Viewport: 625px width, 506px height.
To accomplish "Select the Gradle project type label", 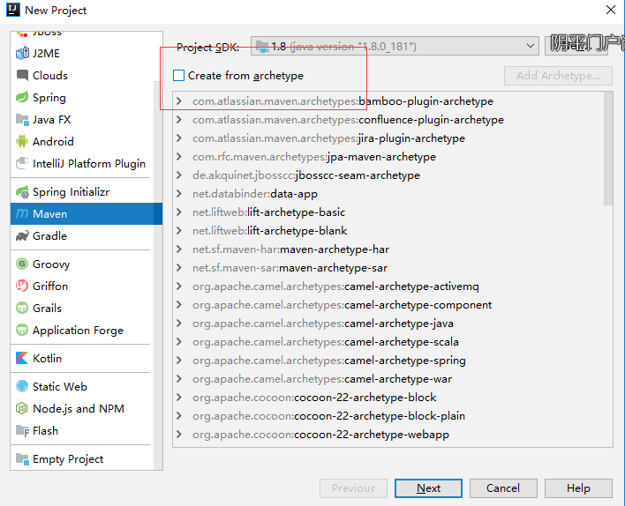I will tap(49, 235).
